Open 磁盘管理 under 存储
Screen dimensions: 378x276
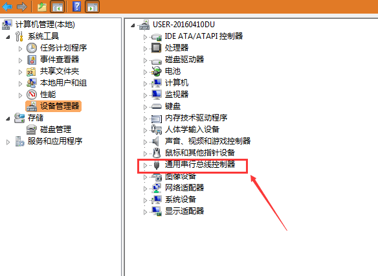pos(56,130)
